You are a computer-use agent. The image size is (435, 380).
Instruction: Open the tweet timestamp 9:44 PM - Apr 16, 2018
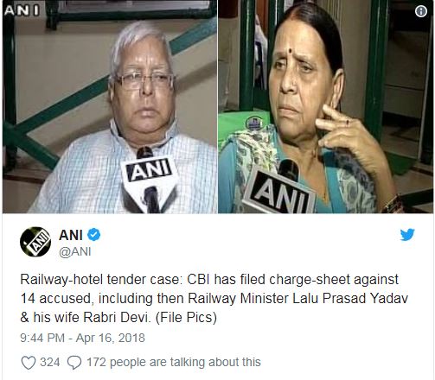pos(82,338)
